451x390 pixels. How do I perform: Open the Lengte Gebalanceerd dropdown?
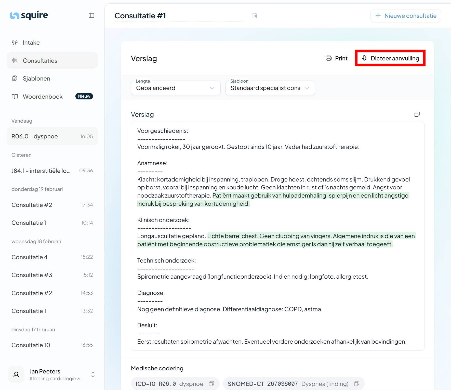click(176, 88)
